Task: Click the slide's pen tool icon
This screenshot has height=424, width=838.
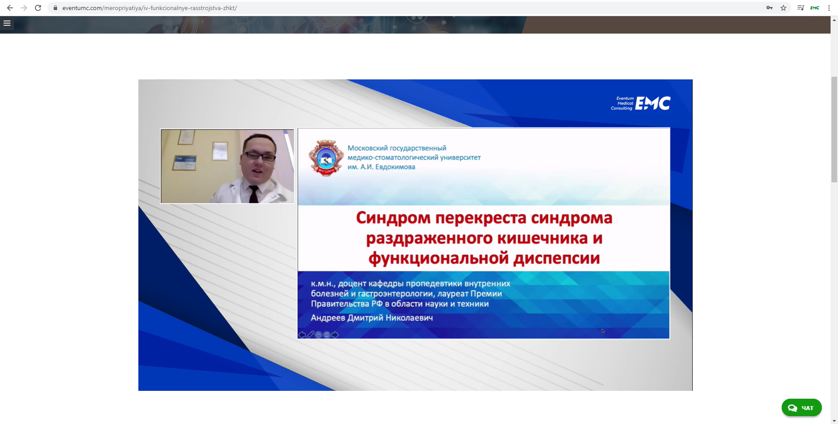Action: pyautogui.click(x=310, y=335)
